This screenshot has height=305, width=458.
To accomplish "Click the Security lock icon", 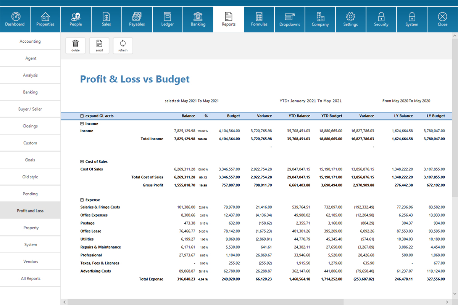I will tap(381, 19).
